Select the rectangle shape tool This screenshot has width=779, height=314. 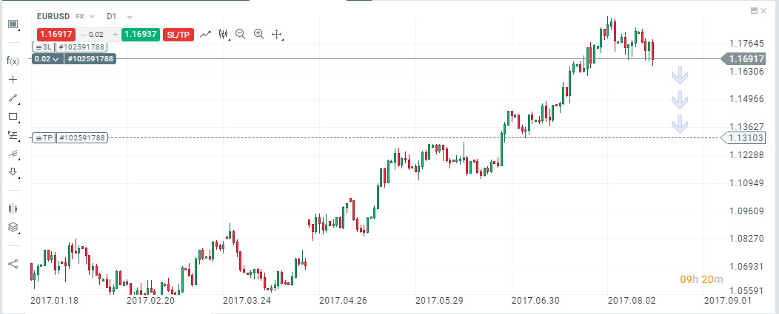tap(13, 117)
